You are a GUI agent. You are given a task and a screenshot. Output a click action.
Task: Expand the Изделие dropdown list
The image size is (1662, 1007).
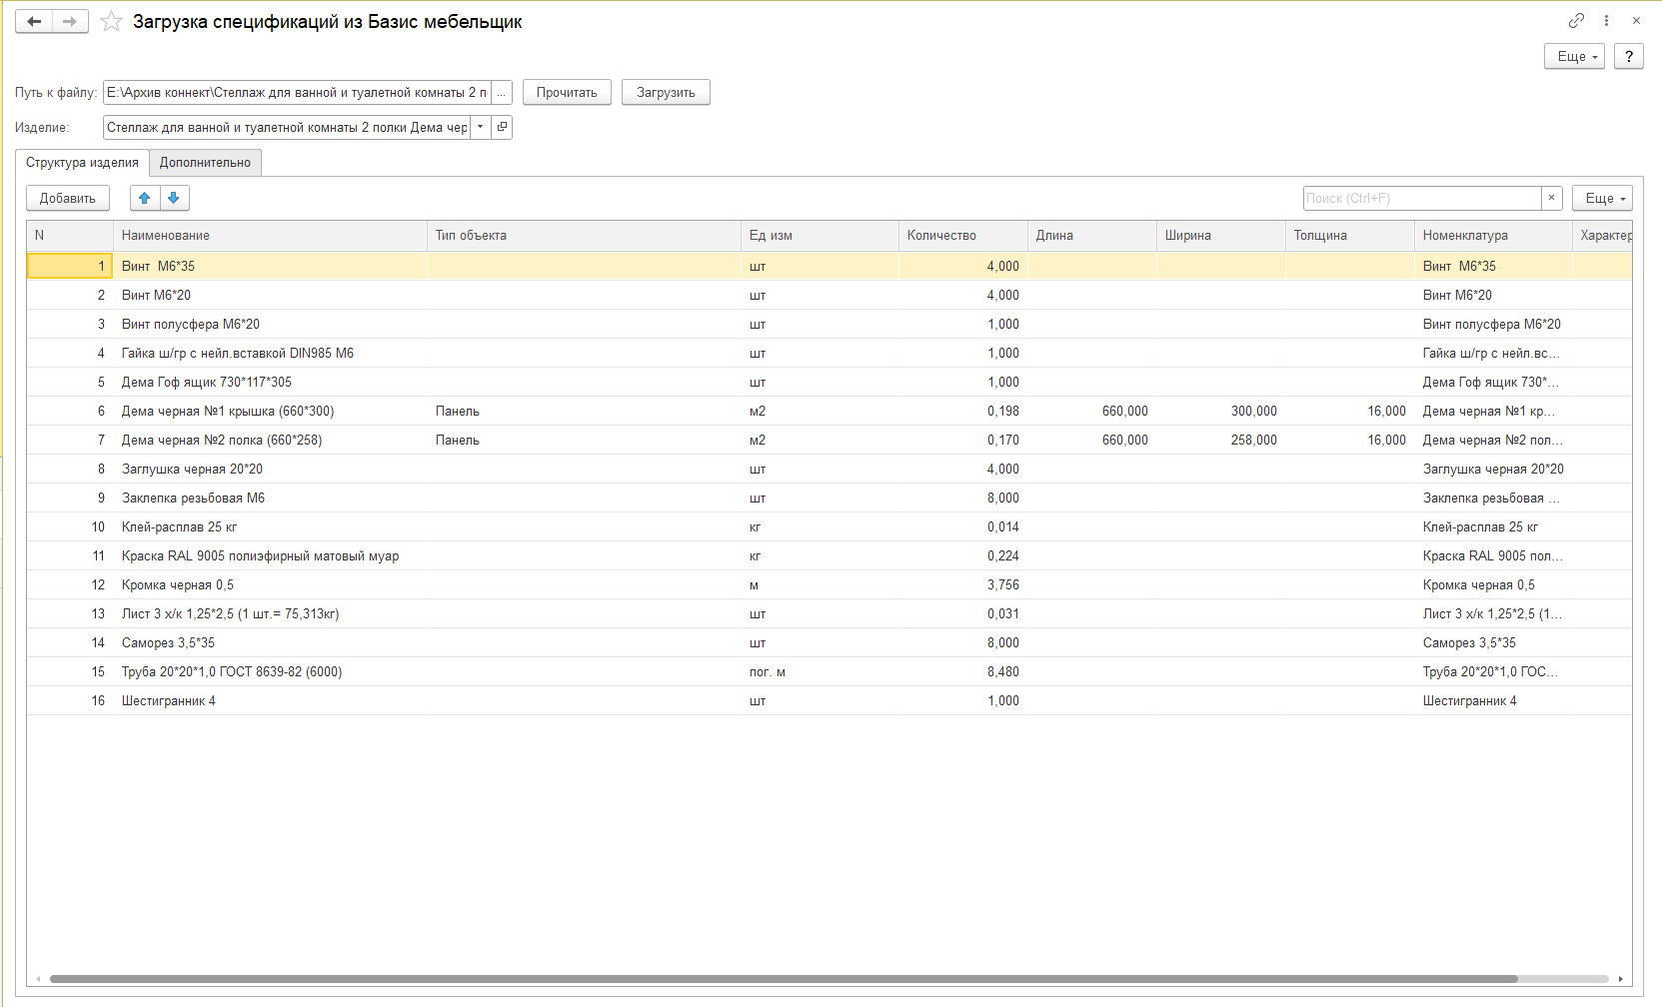pos(481,127)
